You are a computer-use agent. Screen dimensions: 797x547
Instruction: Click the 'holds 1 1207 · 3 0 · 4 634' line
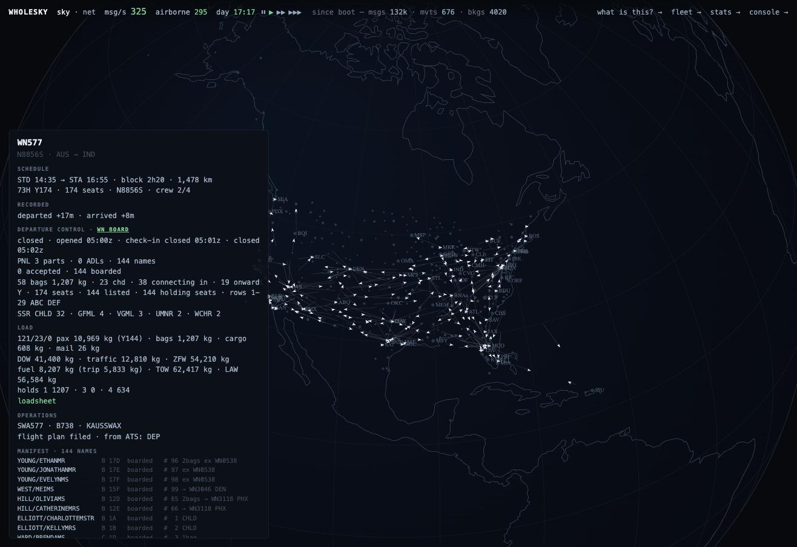[x=73, y=390]
